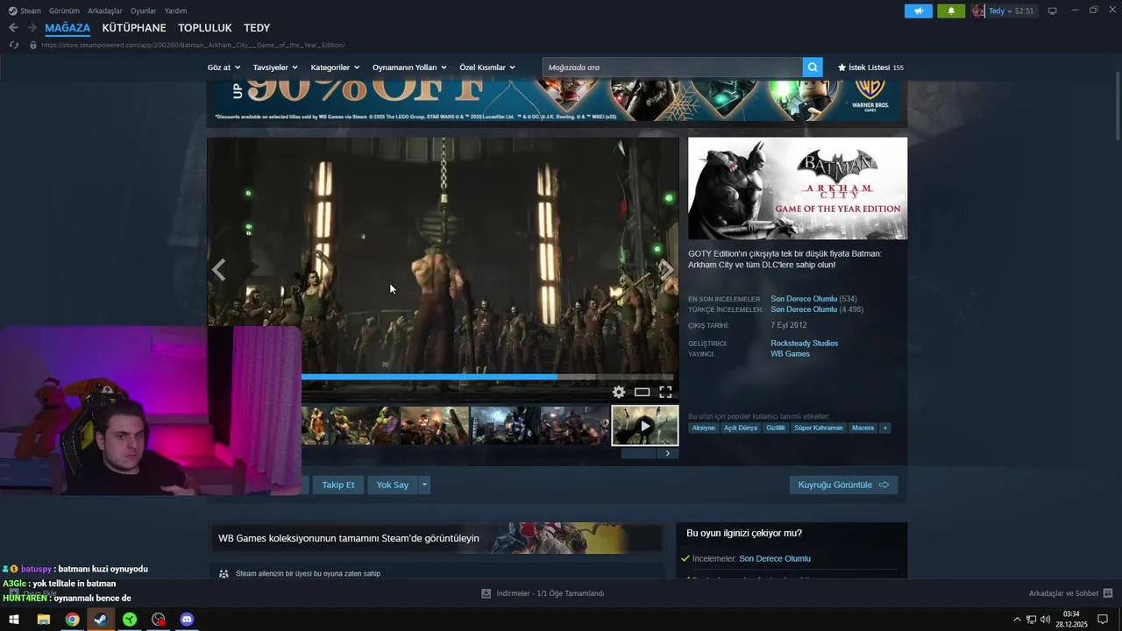Expand the Özel Kısımlar dropdown
1122x631 pixels.
pyautogui.click(x=487, y=67)
